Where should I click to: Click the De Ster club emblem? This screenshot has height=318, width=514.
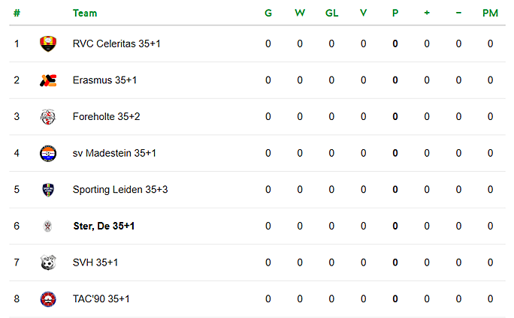(x=48, y=226)
